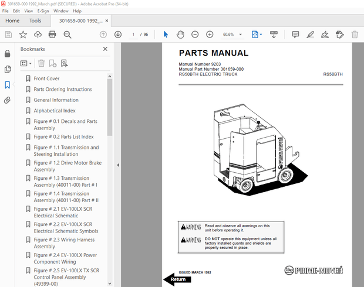Open the fit page options icon
This screenshot has width=364, height=287.
tap(257, 35)
